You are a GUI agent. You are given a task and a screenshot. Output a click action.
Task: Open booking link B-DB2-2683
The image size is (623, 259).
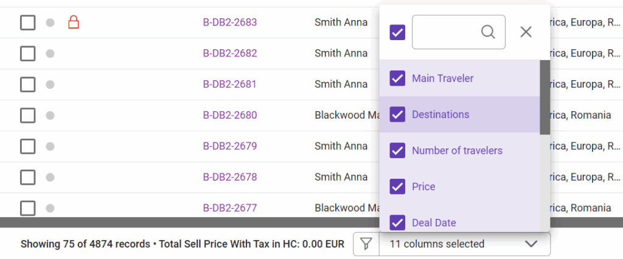[230, 22]
